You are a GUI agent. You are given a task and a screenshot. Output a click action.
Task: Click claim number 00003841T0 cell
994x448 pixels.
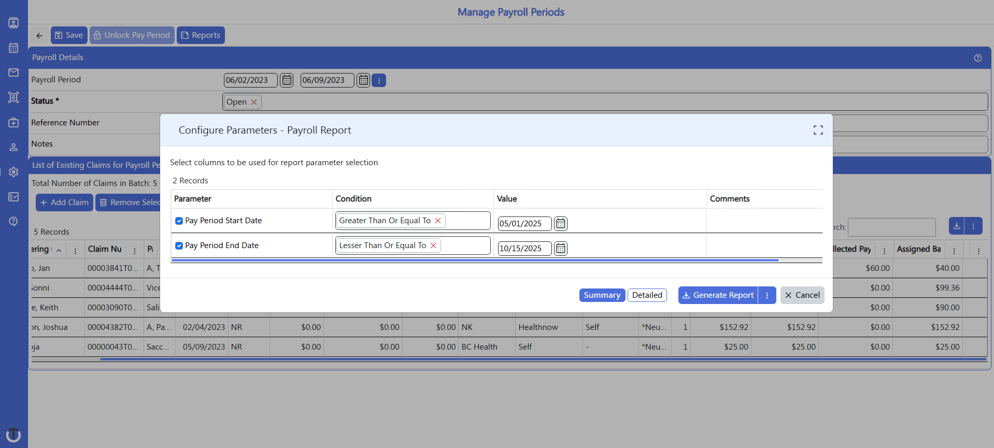(x=114, y=268)
